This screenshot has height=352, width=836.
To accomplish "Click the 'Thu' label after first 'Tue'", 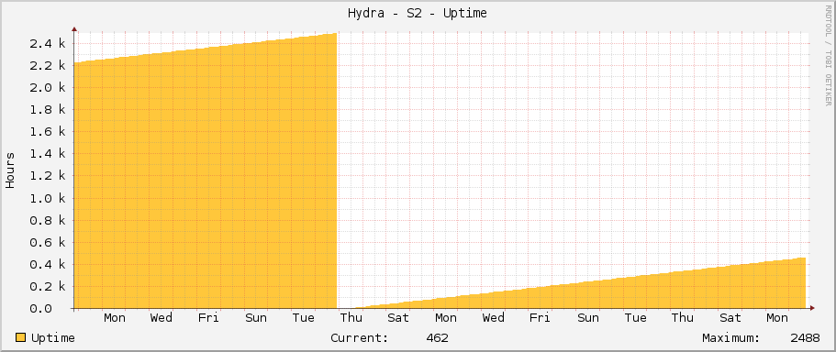I will point(351,318).
